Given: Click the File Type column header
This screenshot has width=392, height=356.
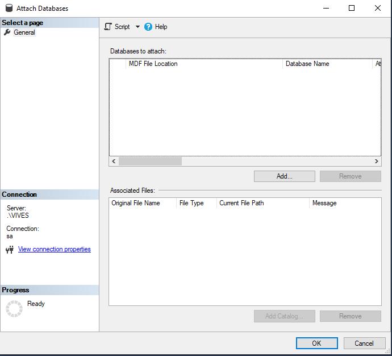Looking at the screenshot, I should coord(197,203).
